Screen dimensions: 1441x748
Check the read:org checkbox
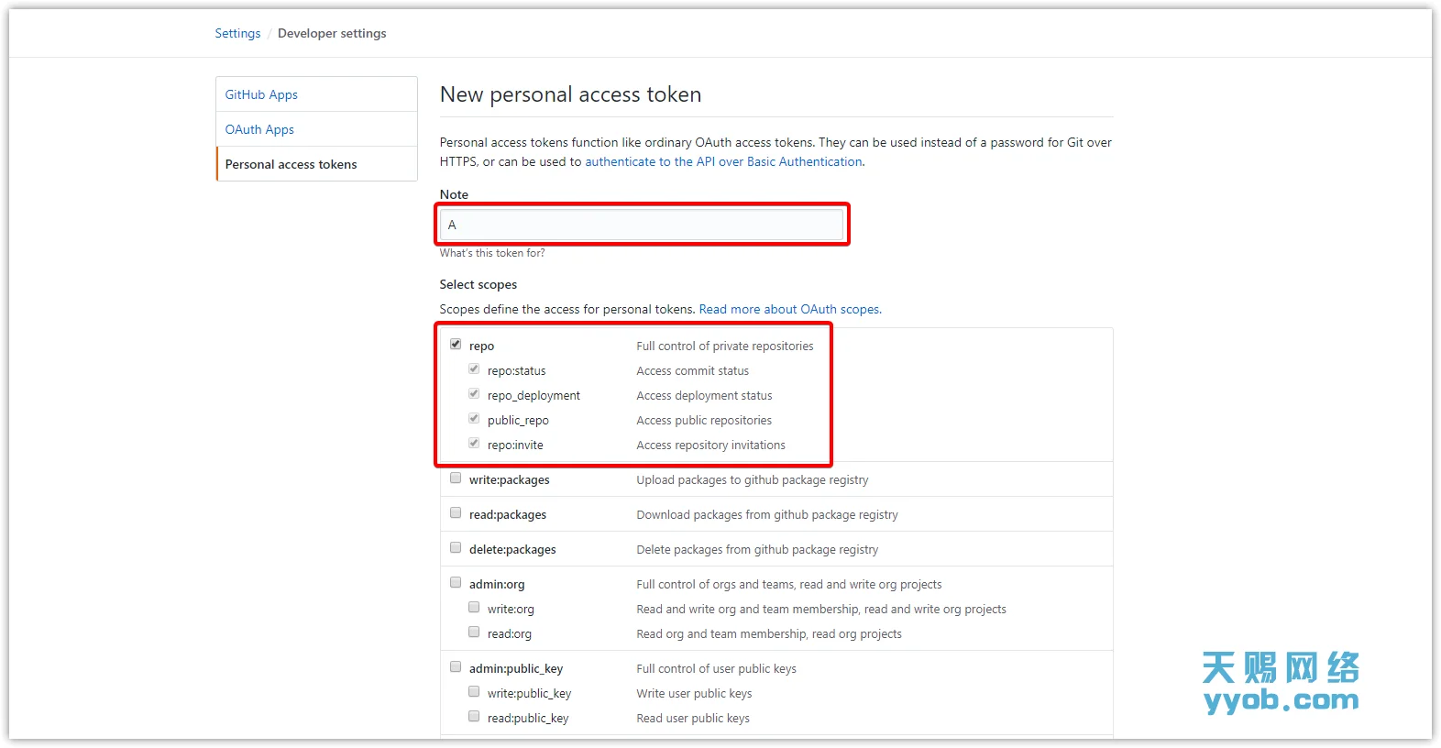click(474, 631)
